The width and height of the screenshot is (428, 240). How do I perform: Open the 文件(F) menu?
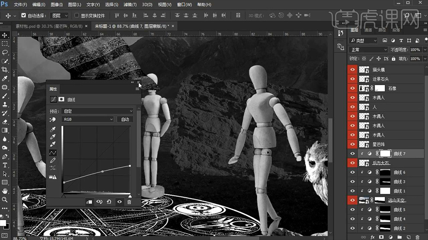coord(20,5)
